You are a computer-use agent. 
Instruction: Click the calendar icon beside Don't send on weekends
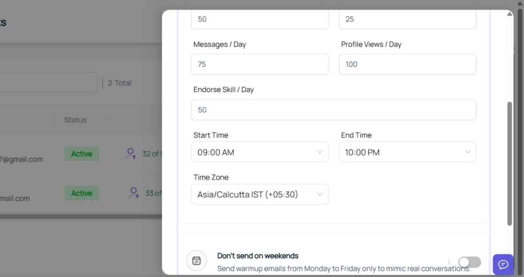point(196,260)
